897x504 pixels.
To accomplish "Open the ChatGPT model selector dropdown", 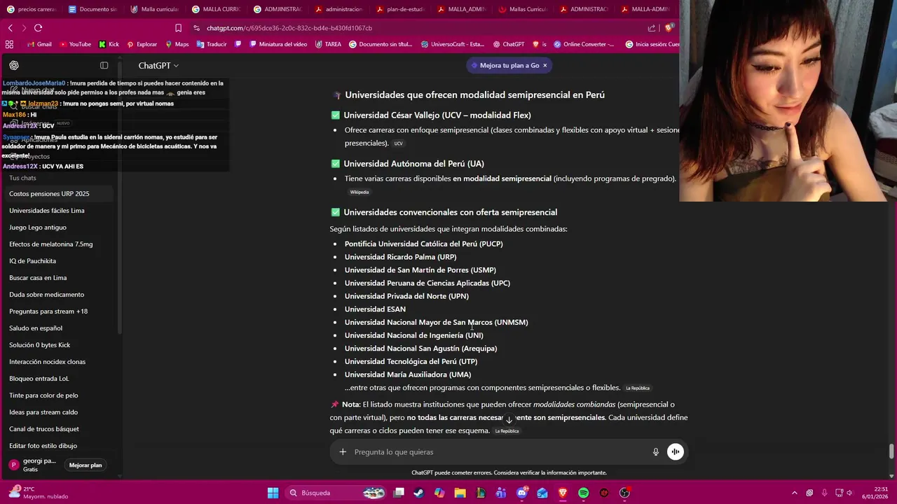I will (x=158, y=65).
